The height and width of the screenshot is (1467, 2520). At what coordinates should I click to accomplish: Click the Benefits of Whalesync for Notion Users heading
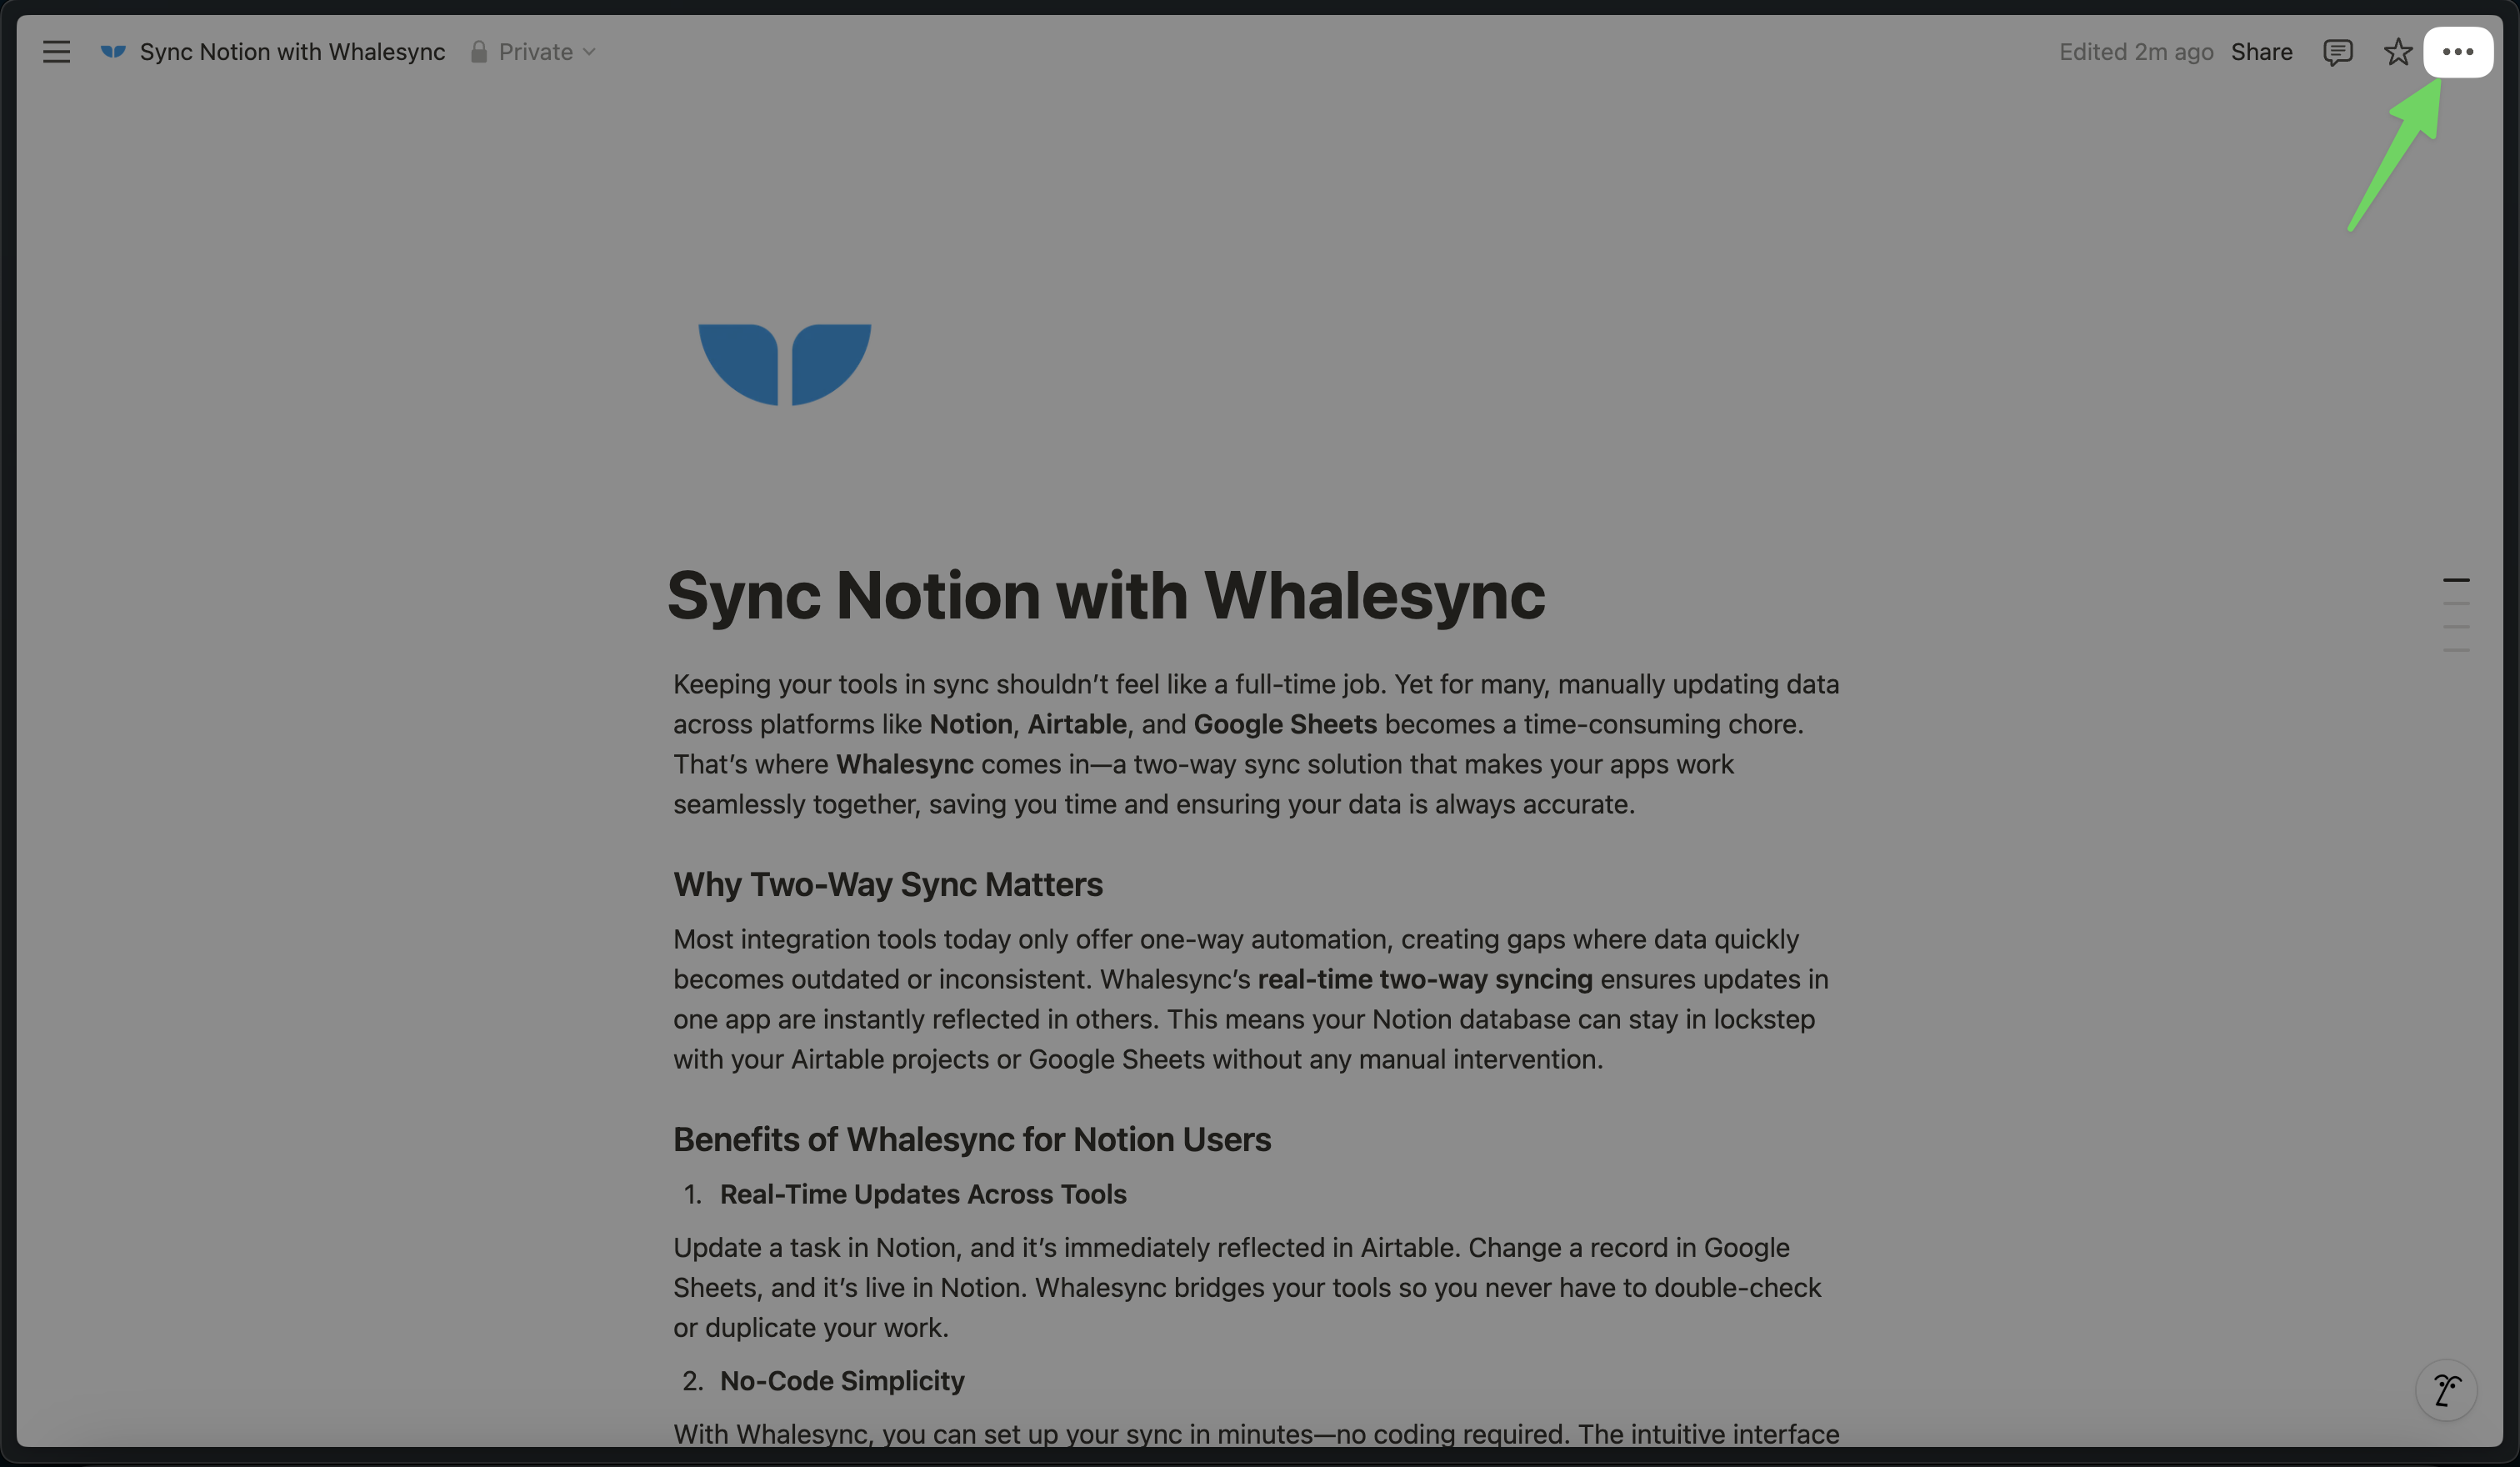coord(971,1139)
